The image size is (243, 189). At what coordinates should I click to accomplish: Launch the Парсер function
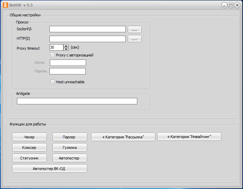[x=69, y=137]
